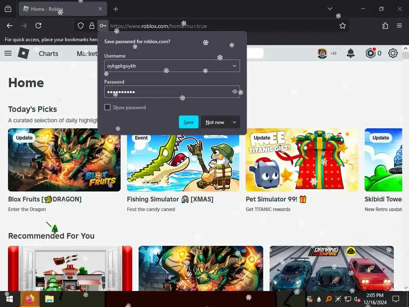Click the Username field oykgpkgoykh

(172, 66)
